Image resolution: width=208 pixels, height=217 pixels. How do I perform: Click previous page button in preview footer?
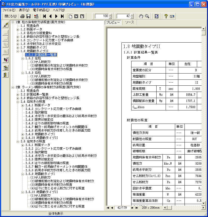112,208
